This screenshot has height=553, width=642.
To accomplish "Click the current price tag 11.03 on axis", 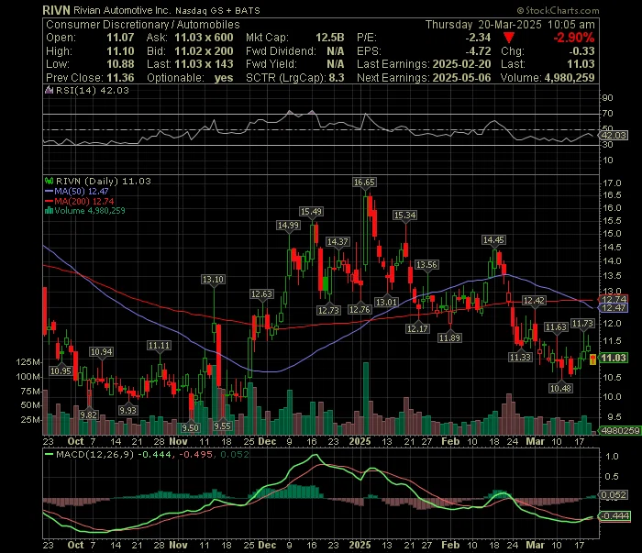I will click(x=613, y=359).
